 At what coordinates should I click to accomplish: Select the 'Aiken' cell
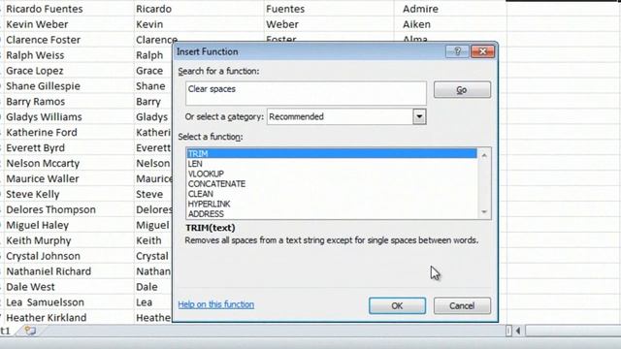point(450,24)
